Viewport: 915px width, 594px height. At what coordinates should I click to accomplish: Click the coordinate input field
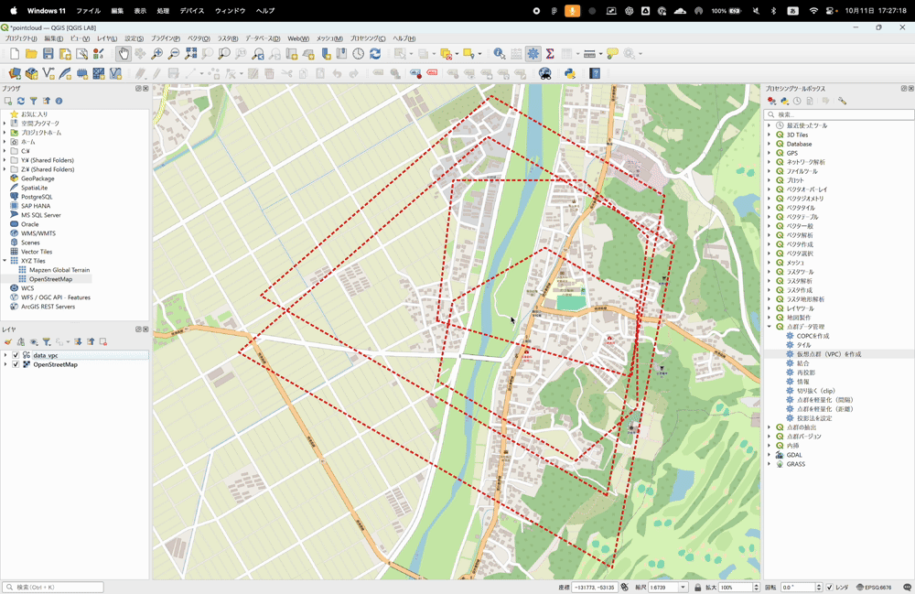coord(595,587)
